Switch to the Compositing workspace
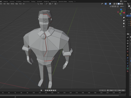 pyautogui.click(x=54, y=1)
